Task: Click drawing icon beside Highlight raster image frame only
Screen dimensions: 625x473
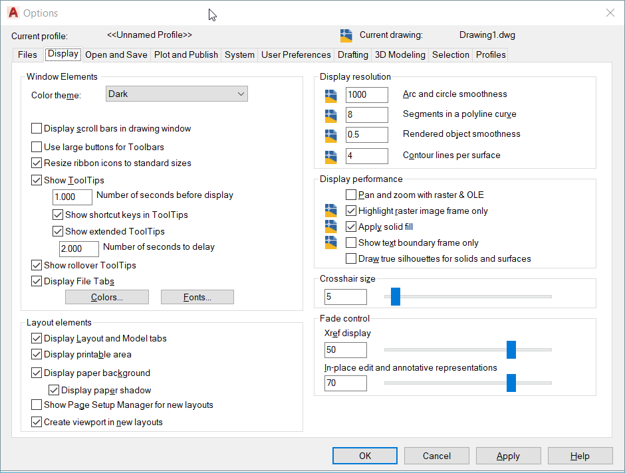Action: (x=331, y=211)
